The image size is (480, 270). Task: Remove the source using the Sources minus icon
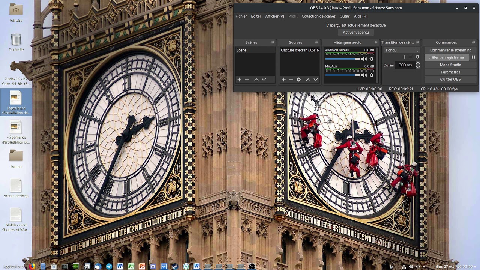[x=291, y=79]
